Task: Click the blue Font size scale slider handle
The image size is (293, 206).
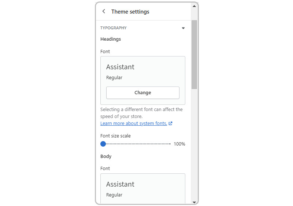Action: [103, 144]
